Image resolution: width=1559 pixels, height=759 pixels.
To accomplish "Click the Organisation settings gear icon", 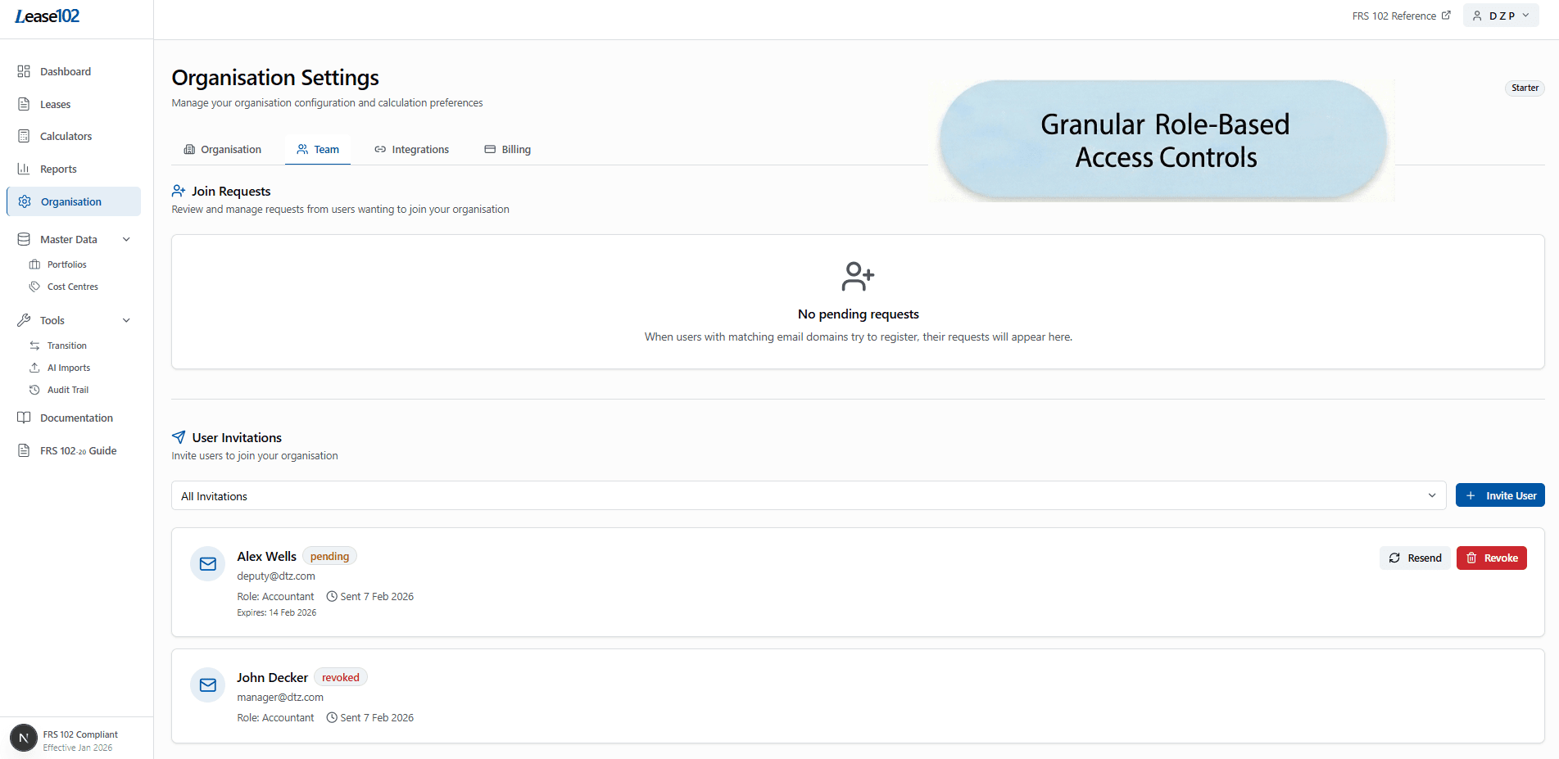I will click(x=25, y=201).
